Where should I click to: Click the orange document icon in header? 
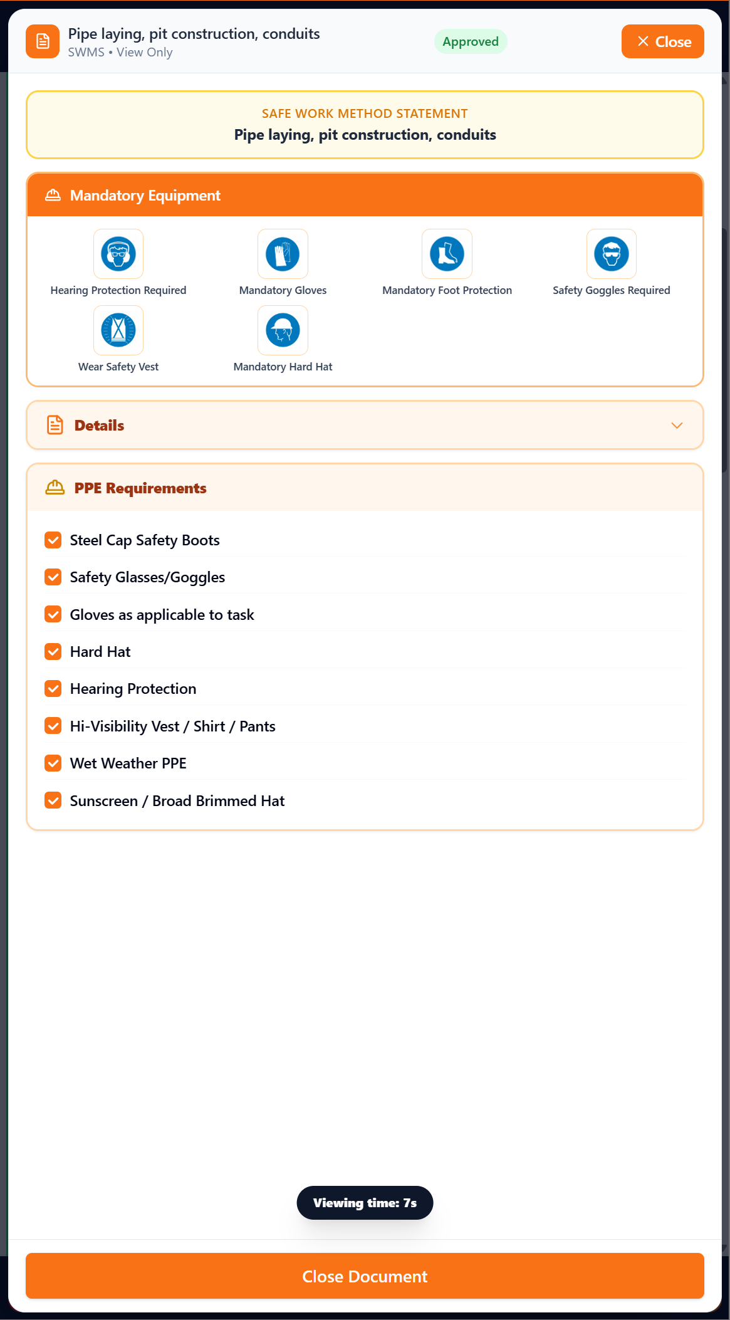(43, 41)
